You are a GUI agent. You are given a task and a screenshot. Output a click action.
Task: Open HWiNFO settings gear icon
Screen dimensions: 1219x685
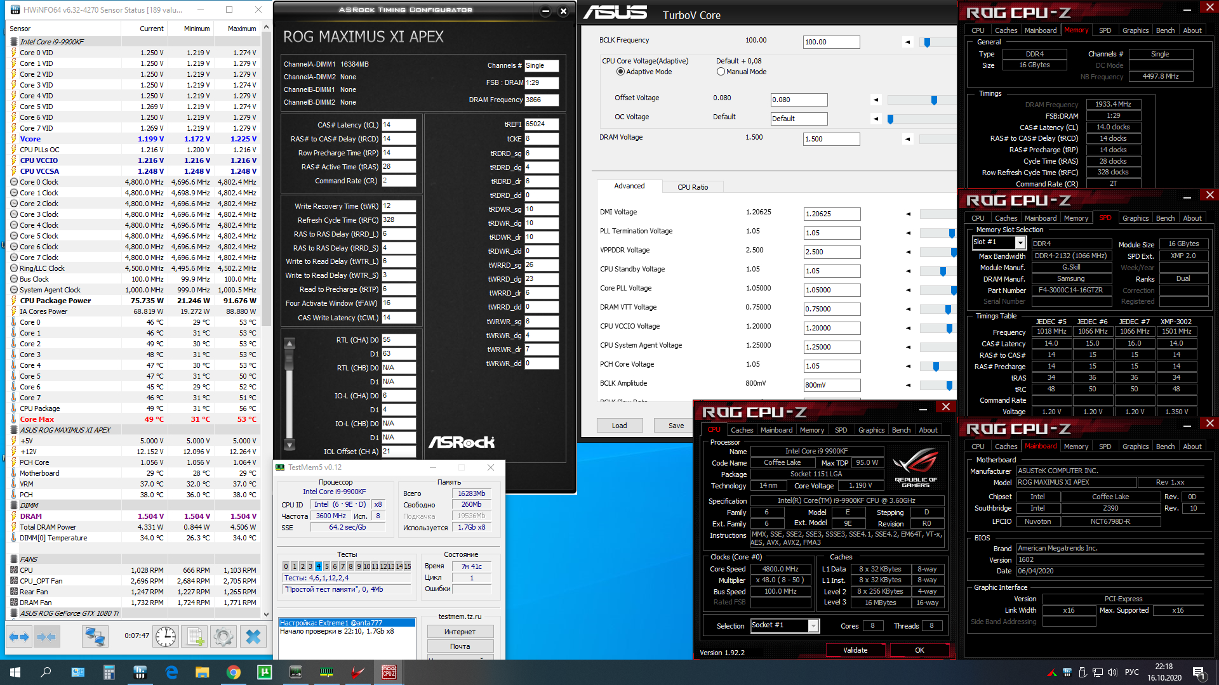tap(223, 636)
